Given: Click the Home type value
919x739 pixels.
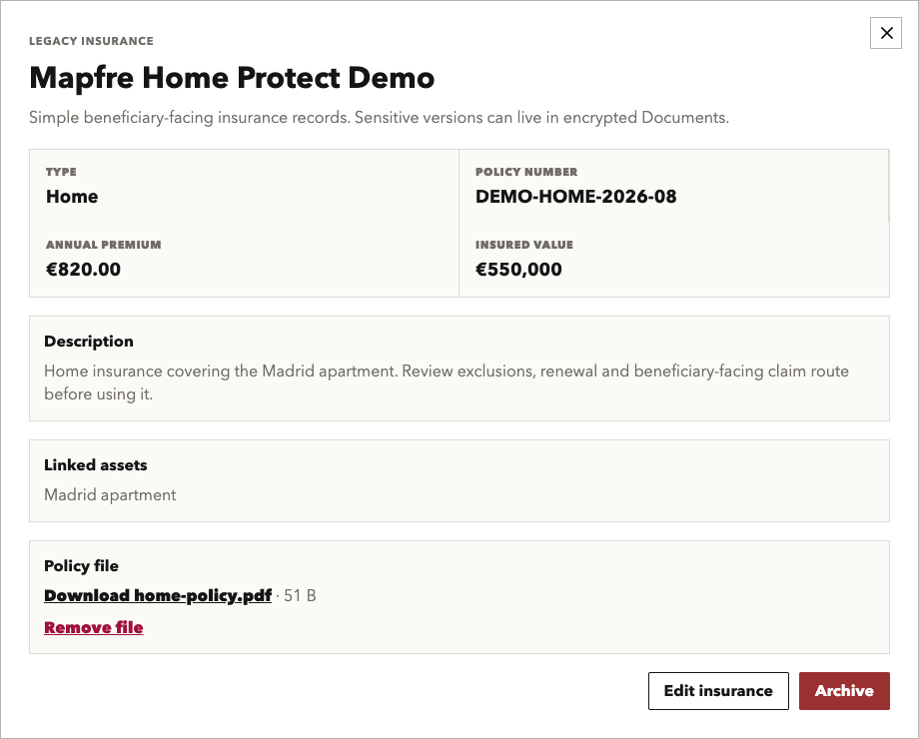Looking at the screenshot, I should [x=72, y=197].
